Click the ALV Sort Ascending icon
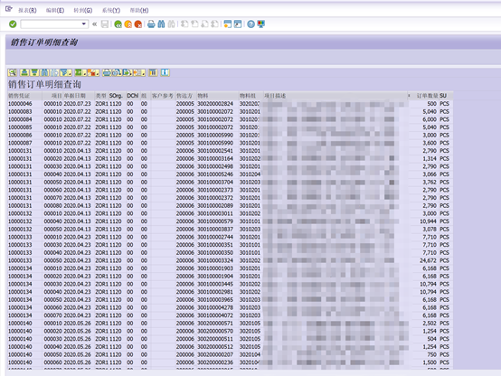501x376 pixels. pos(24,73)
